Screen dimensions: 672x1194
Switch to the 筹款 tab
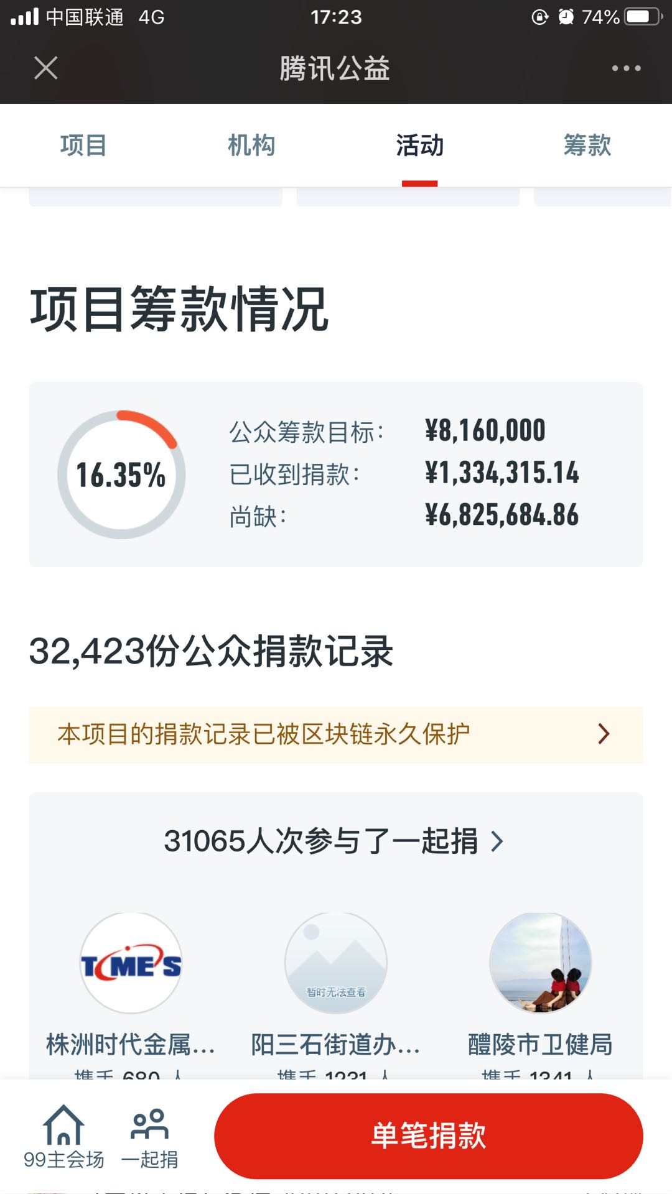coord(587,146)
